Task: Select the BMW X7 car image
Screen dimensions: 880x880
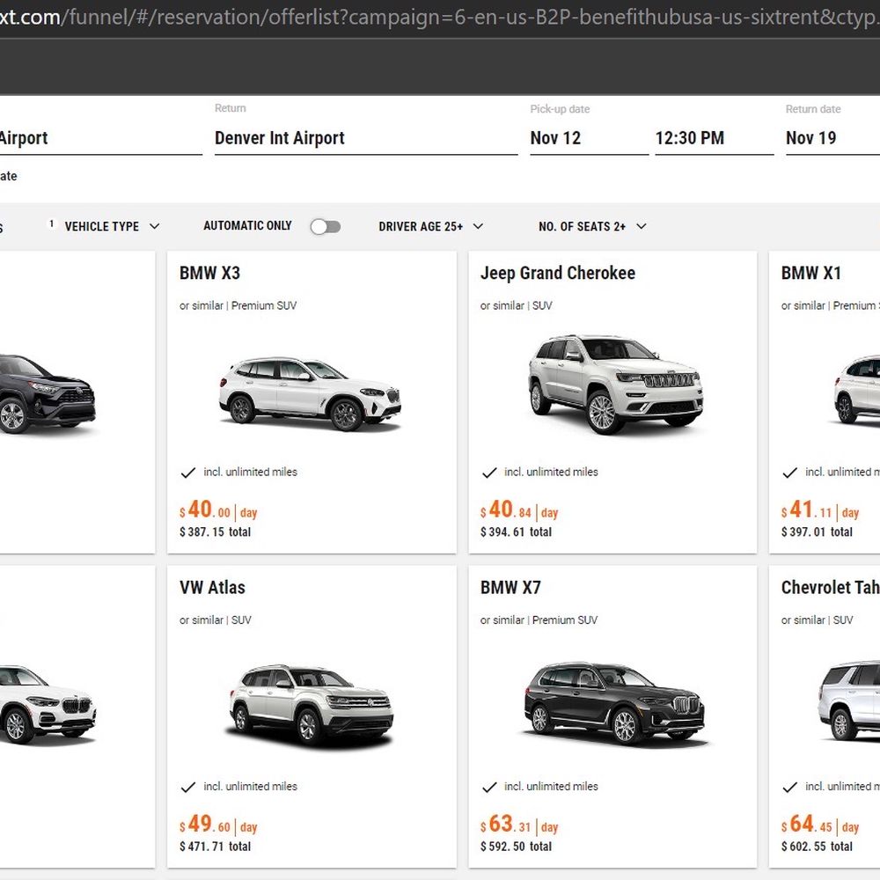Action: click(x=614, y=703)
